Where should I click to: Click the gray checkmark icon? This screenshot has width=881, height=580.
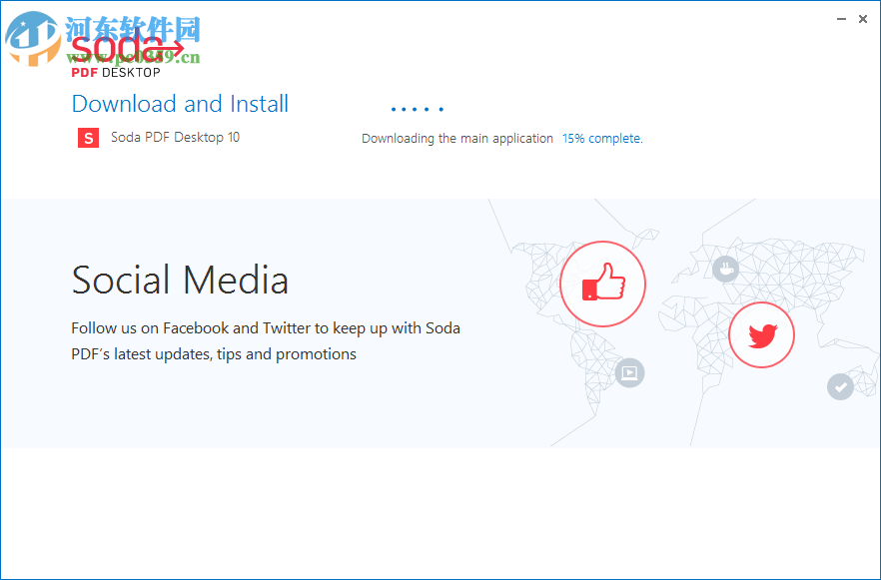tap(841, 387)
